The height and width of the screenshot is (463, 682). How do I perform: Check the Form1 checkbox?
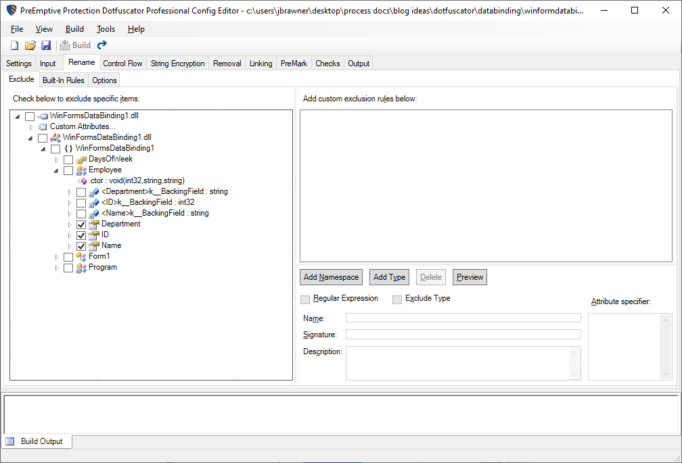[x=68, y=257]
